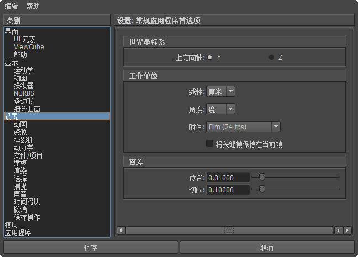The width and height of the screenshot is (358, 257).
Task: Adjust the 切向 tolerance slider handle
Action: [x=262, y=189]
